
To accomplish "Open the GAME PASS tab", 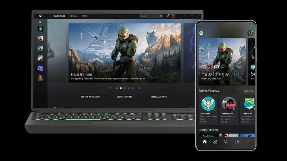I will [60, 16].
